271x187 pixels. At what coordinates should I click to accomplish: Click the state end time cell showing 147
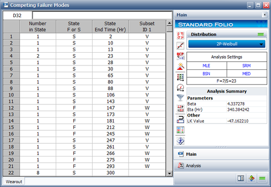click(110, 108)
